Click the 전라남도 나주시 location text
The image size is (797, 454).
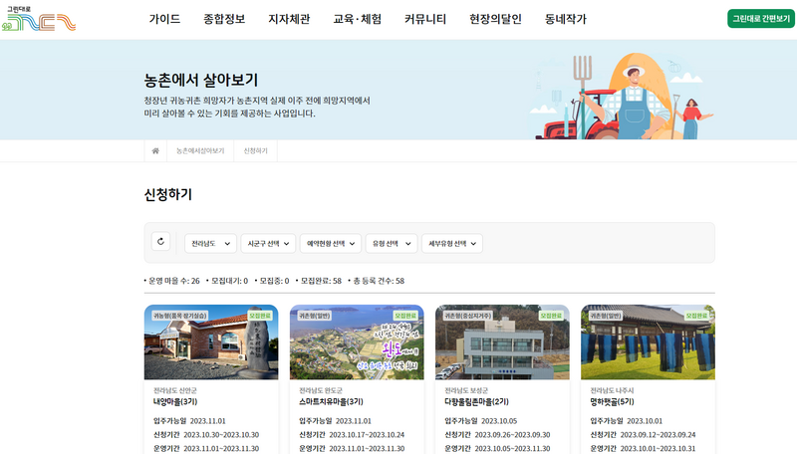point(612,390)
